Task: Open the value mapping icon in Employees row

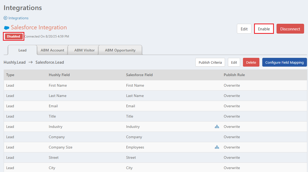Action: [x=217, y=147]
